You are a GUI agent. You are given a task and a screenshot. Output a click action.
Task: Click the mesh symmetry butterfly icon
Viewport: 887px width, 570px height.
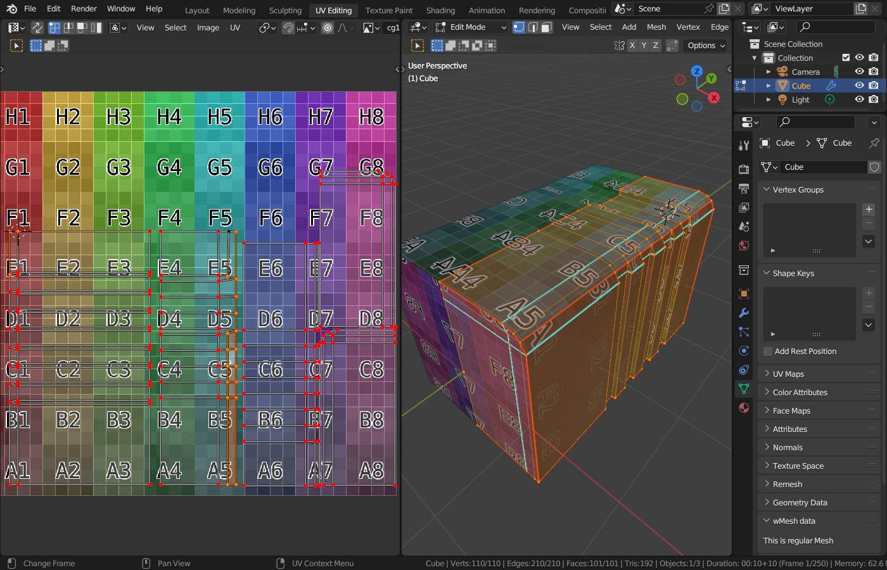point(619,46)
